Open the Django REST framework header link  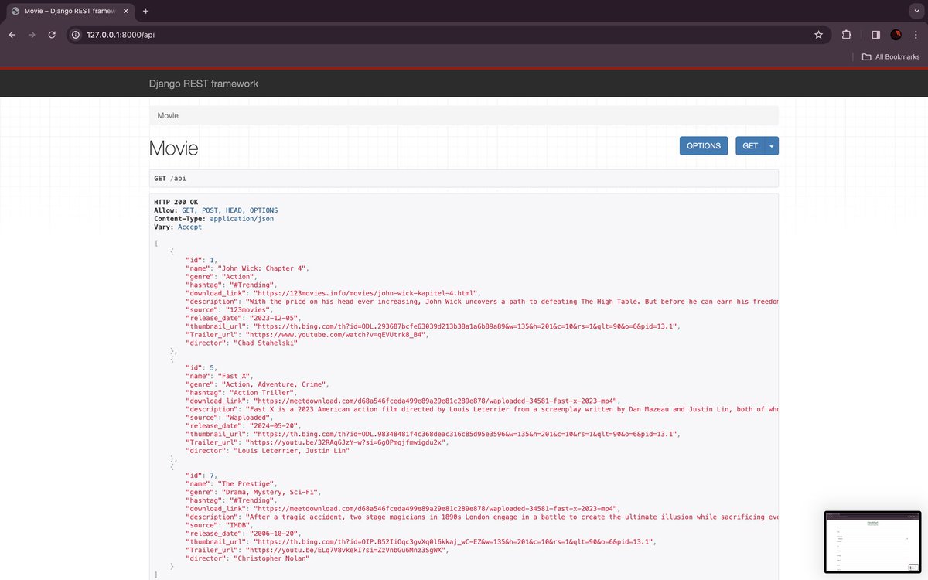click(x=203, y=83)
